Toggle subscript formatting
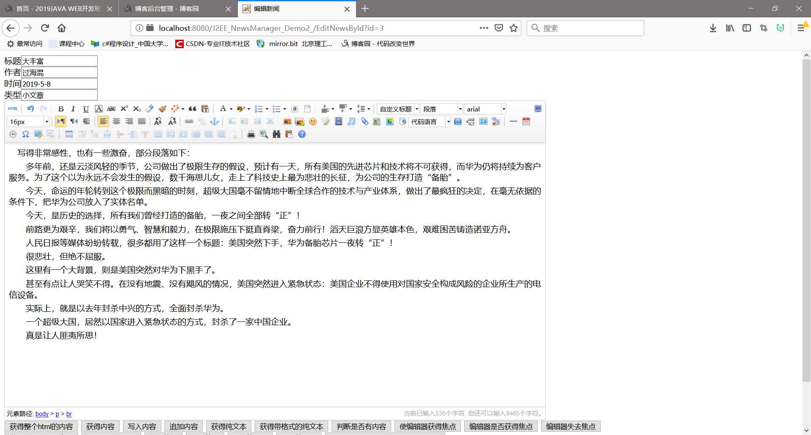The image size is (811, 435). coord(137,109)
